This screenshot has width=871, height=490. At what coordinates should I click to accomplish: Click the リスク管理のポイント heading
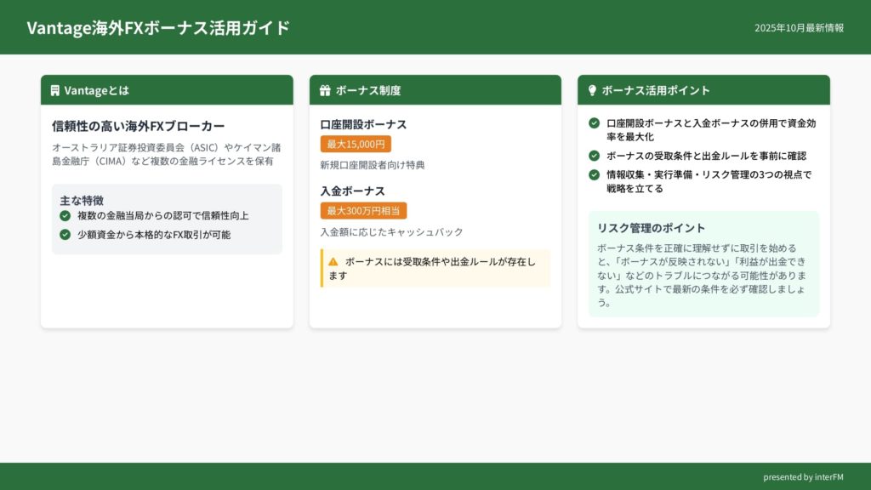tap(651, 228)
